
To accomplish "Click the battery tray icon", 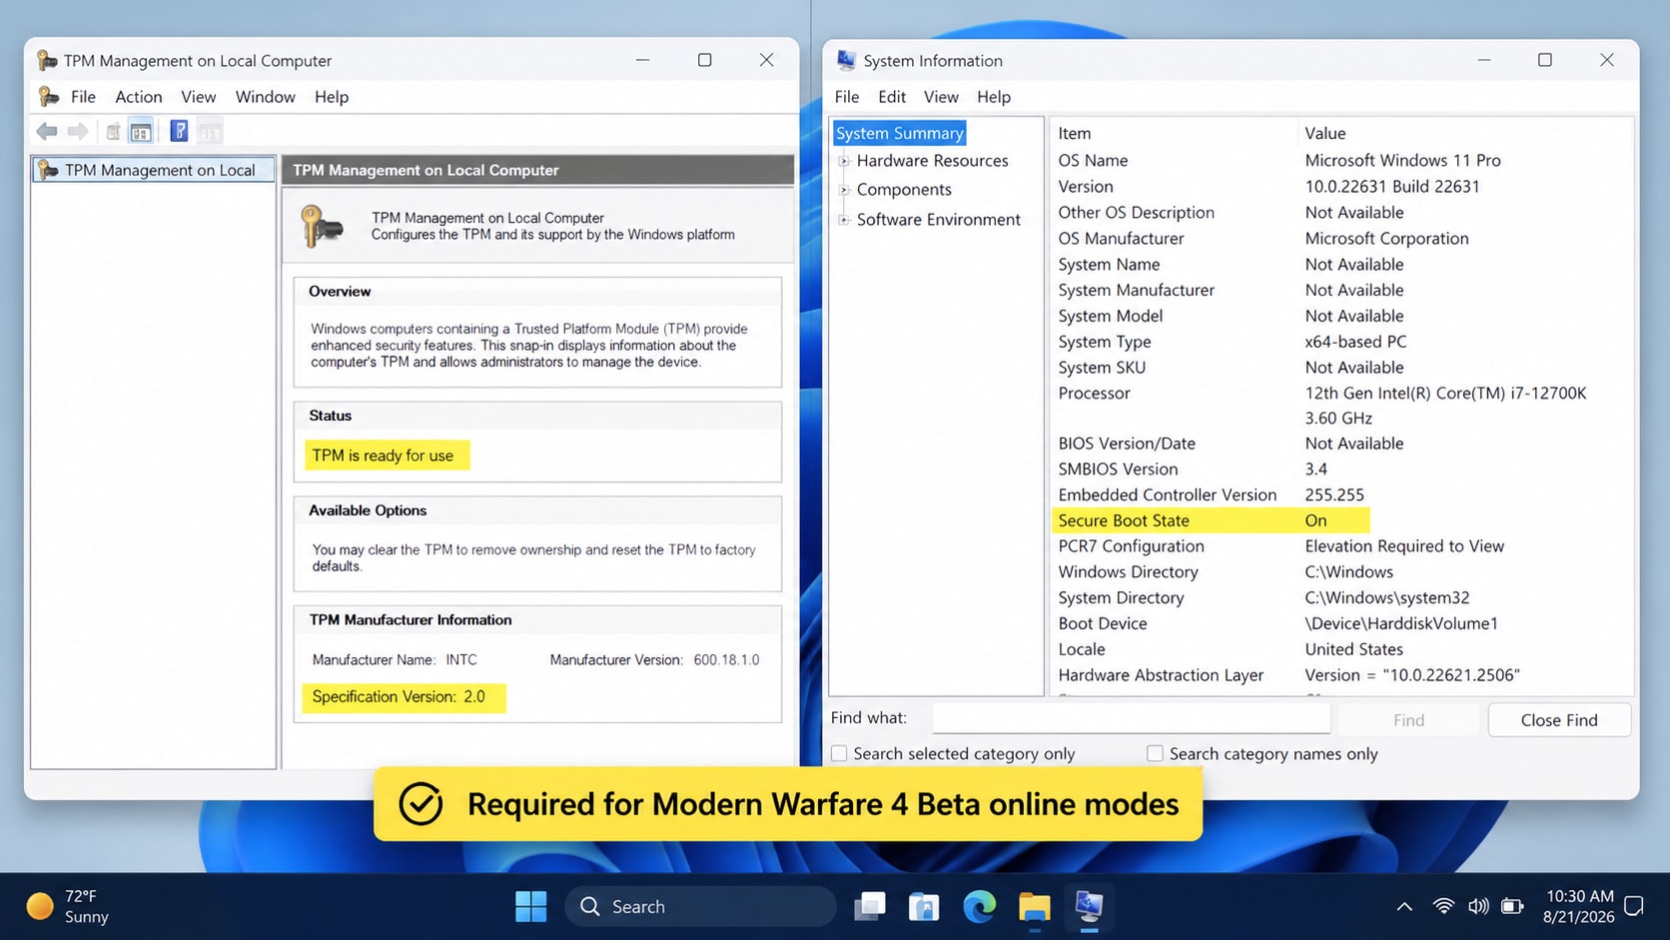I will [x=1513, y=906].
